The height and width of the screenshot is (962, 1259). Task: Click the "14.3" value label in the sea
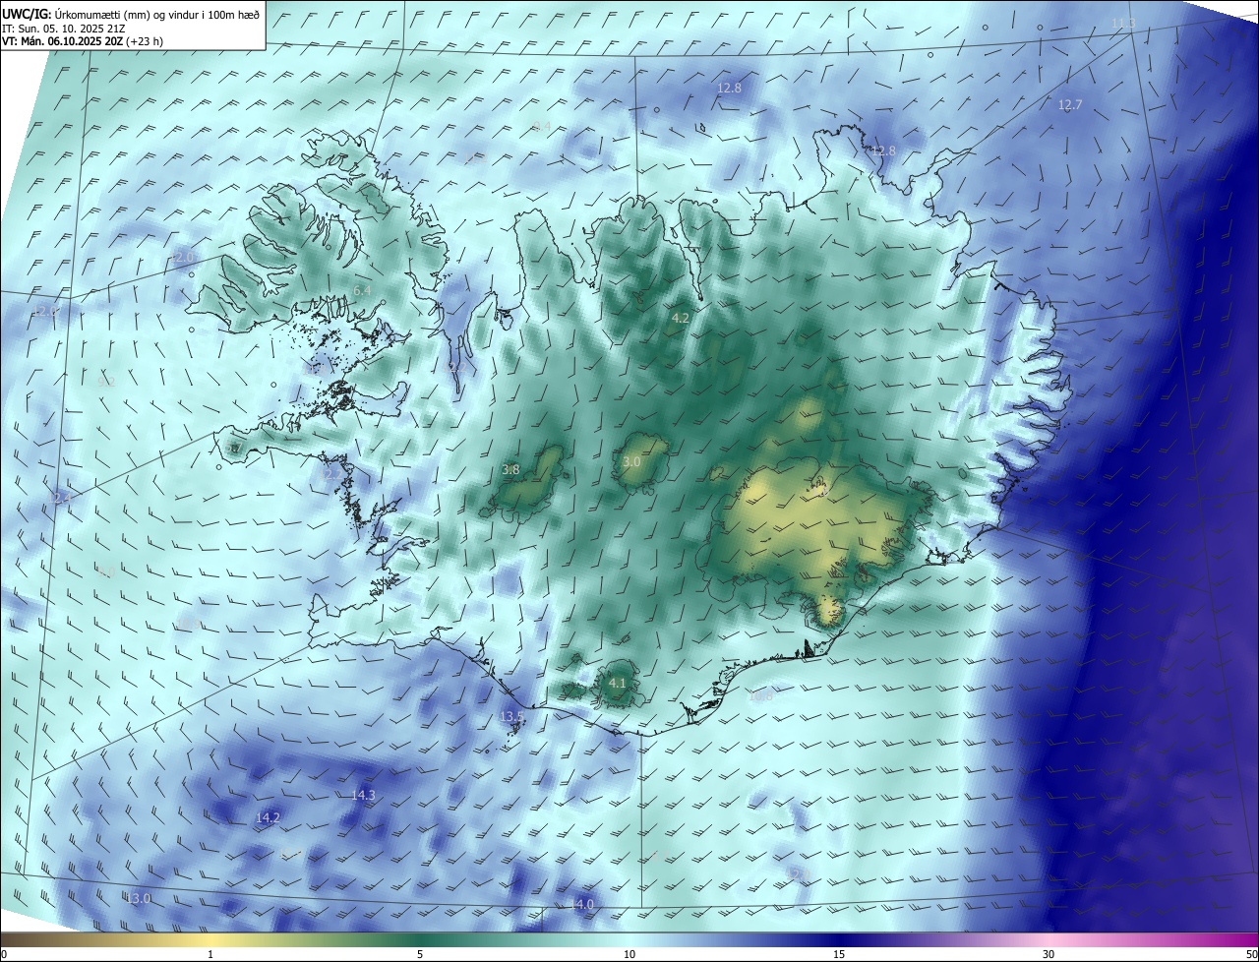363,795
